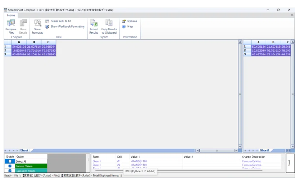Click left pane scroll up arrow
The image size is (301, 179).
pos(240,42)
